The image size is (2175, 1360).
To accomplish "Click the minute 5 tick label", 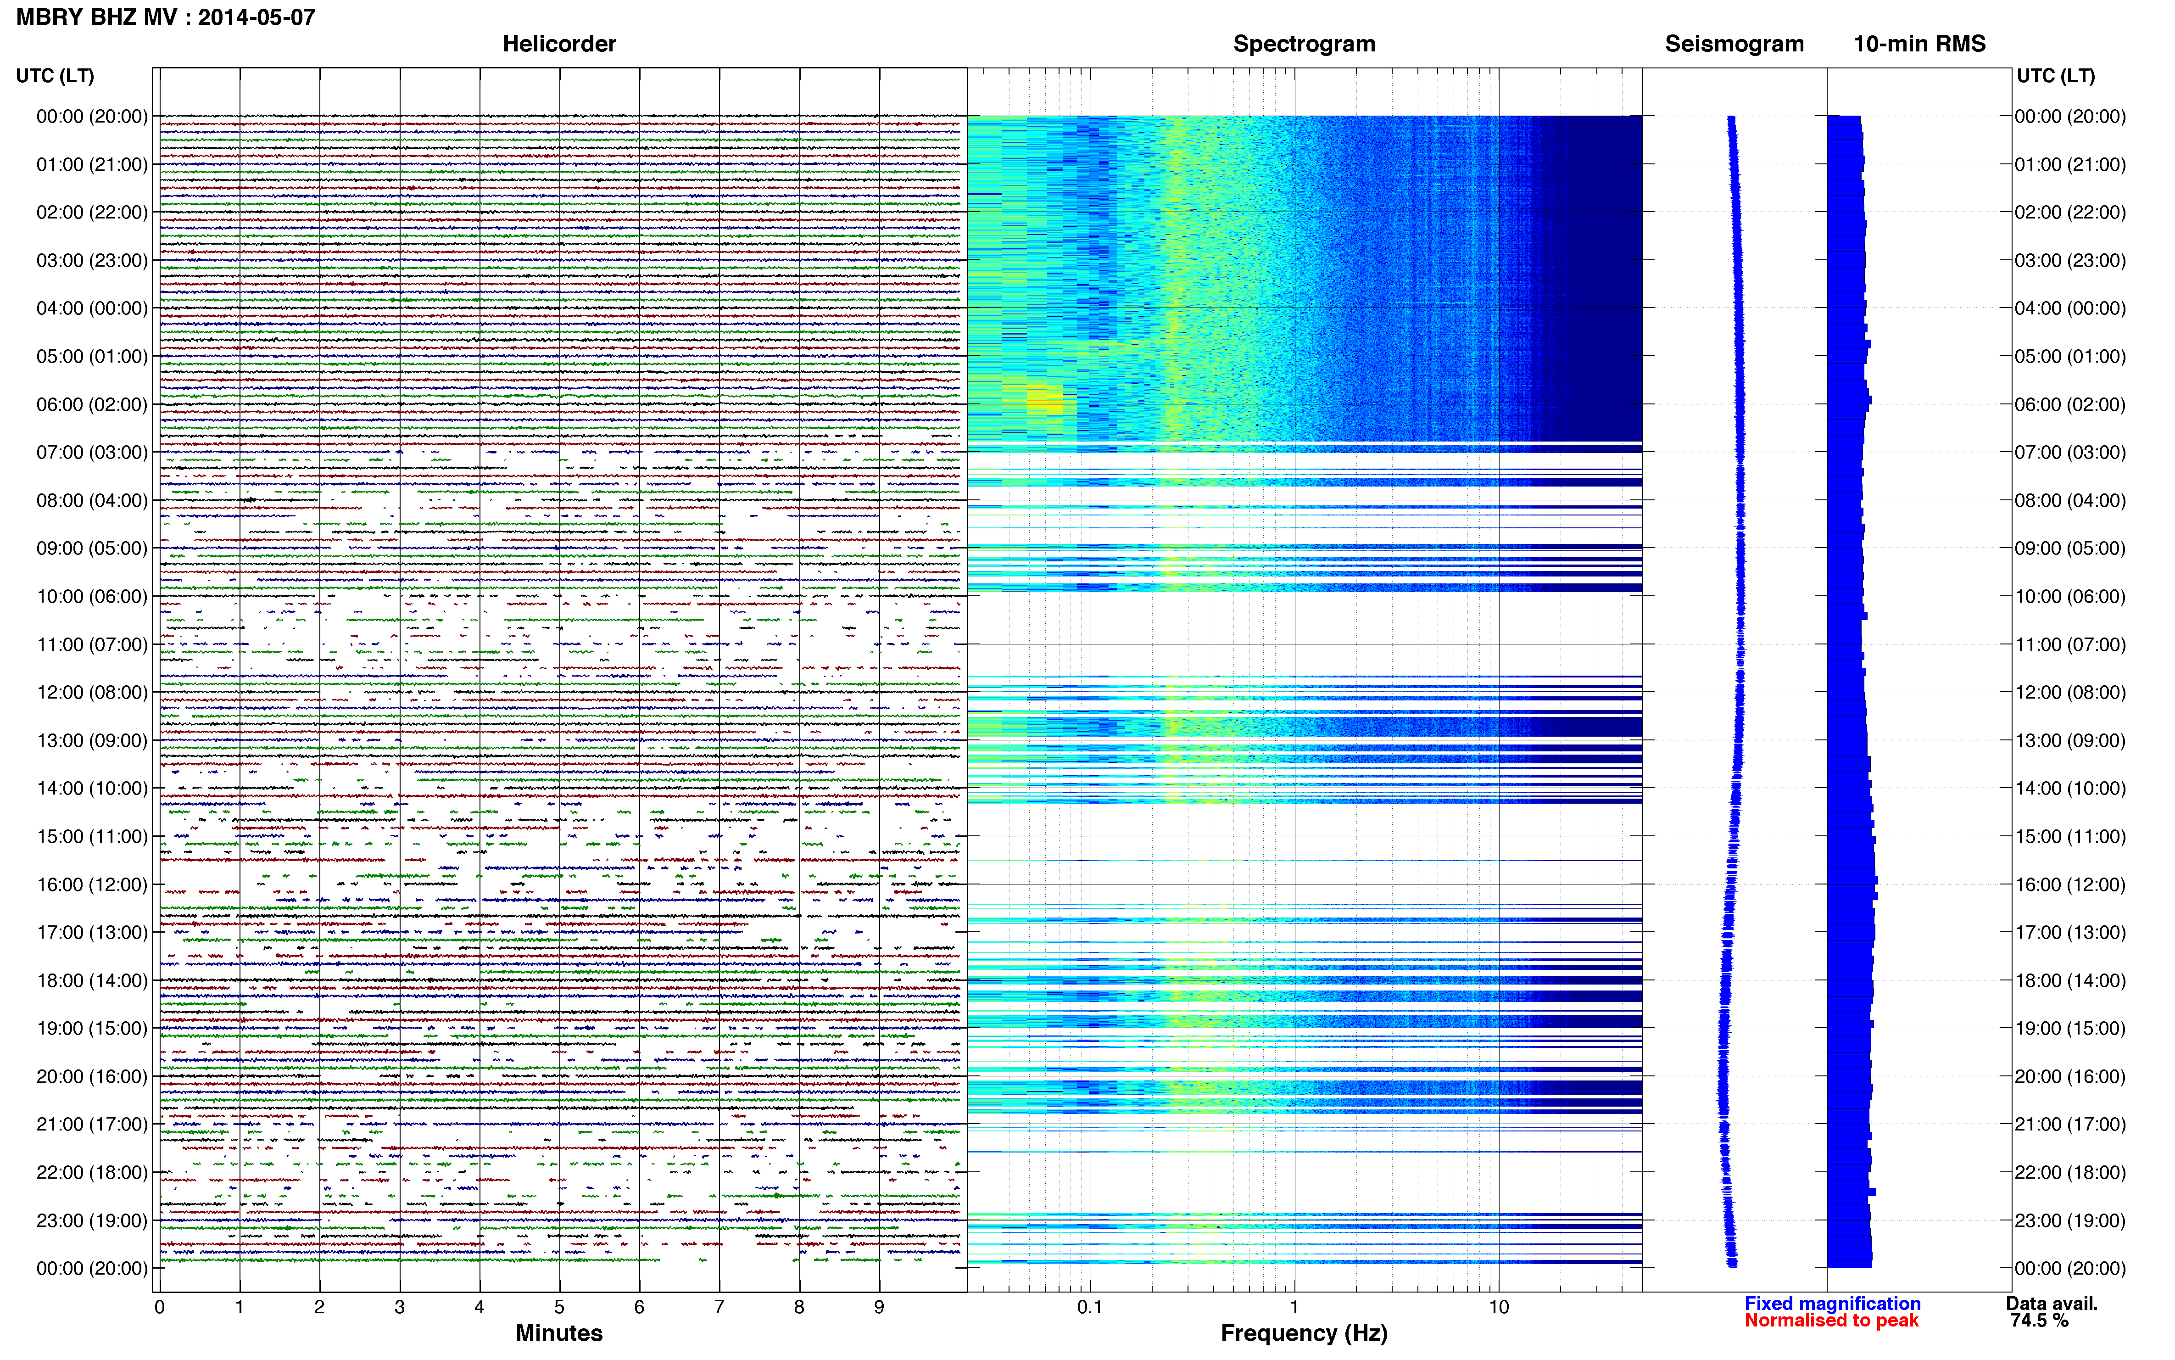I will [559, 1306].
